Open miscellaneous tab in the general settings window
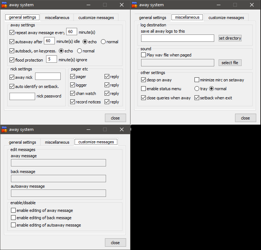 (x=57, y=18)
